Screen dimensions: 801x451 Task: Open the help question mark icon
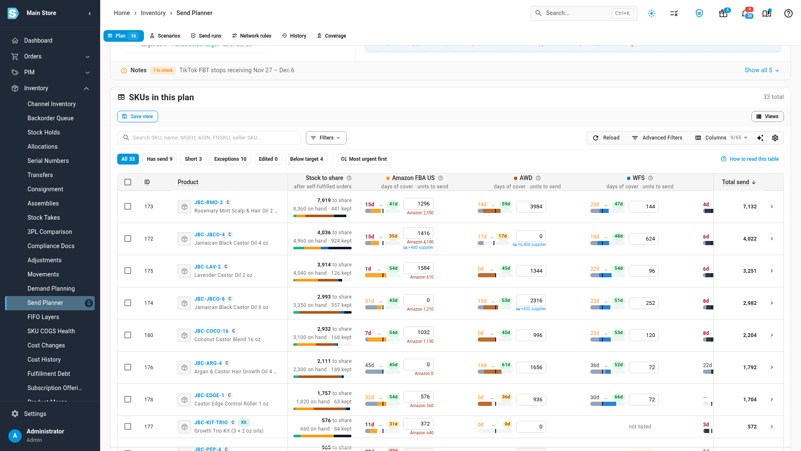click(788, 13)
